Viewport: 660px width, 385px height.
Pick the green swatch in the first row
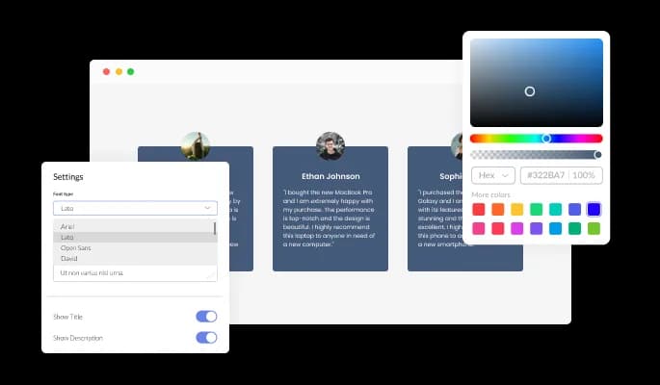pyautogui.click(x=537, y=209)
